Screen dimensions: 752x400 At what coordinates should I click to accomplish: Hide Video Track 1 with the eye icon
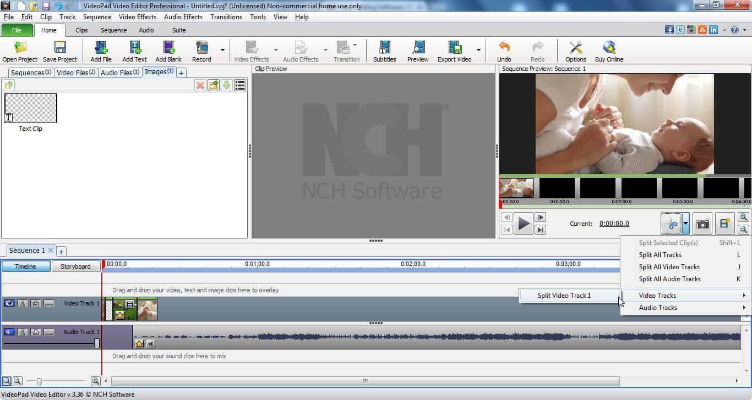(9, 303)
